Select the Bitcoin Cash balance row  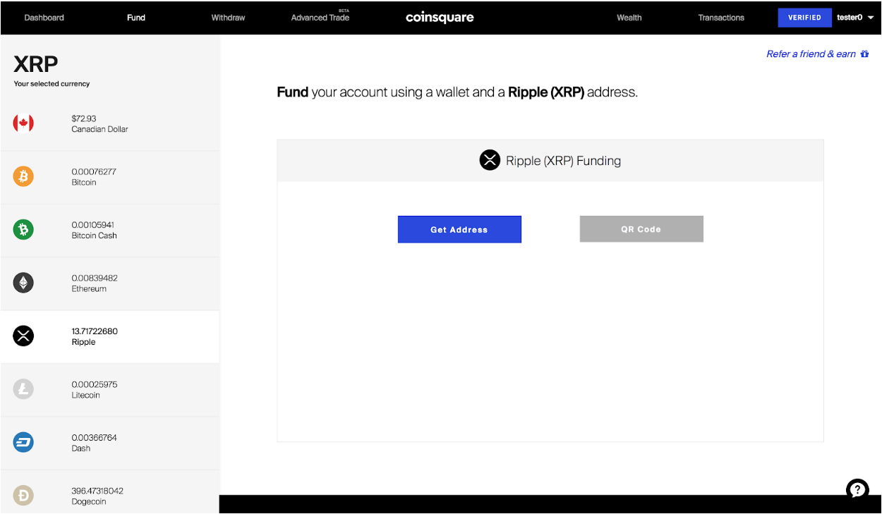[110, 231]
